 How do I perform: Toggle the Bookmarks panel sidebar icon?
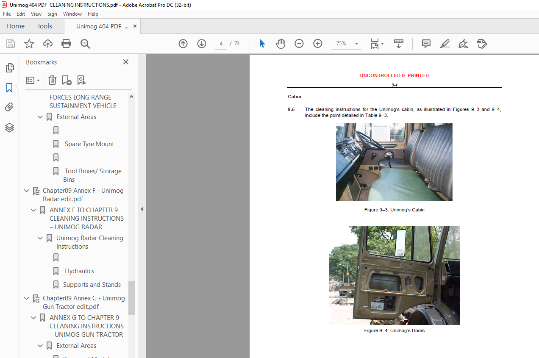tap(9, 88)
